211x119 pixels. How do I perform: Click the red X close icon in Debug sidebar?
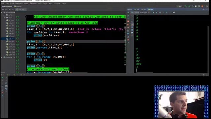(128, 40)
